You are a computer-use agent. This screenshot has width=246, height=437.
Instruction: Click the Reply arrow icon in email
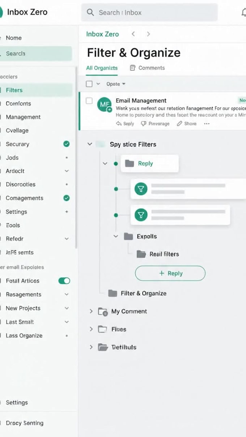(119, 124)
